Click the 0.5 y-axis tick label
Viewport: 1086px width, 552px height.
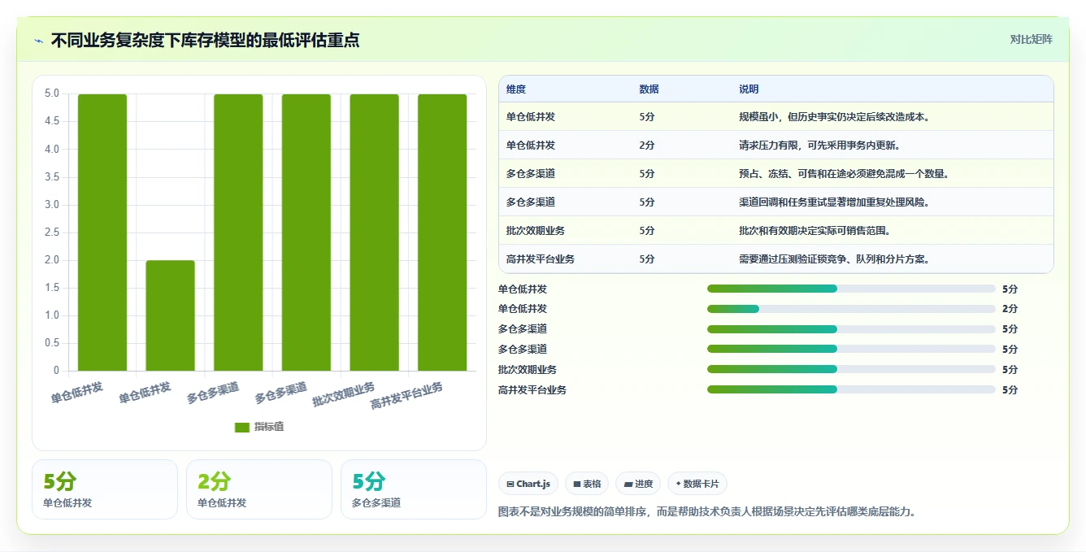[x=52, y=343]
